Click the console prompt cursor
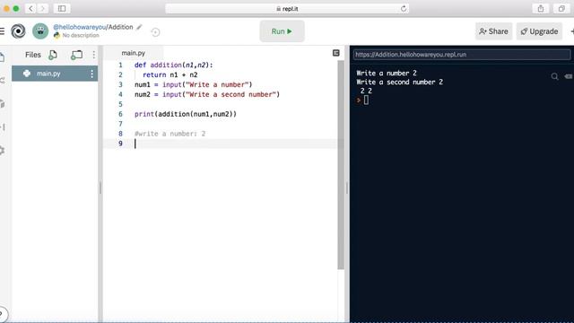This screenshot has height=323, width=574. coord(366,100)
